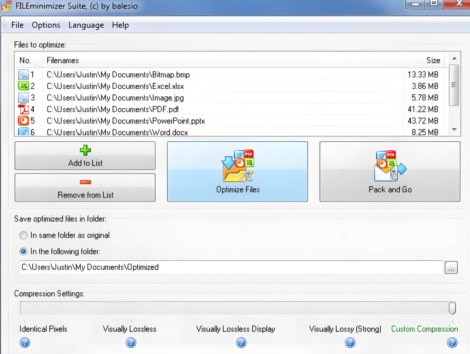Image resolution: width=470 pixels, height=354 pixels.
Task: Click the file list scrollbar up arrow
Action: (x=454, y=58)
